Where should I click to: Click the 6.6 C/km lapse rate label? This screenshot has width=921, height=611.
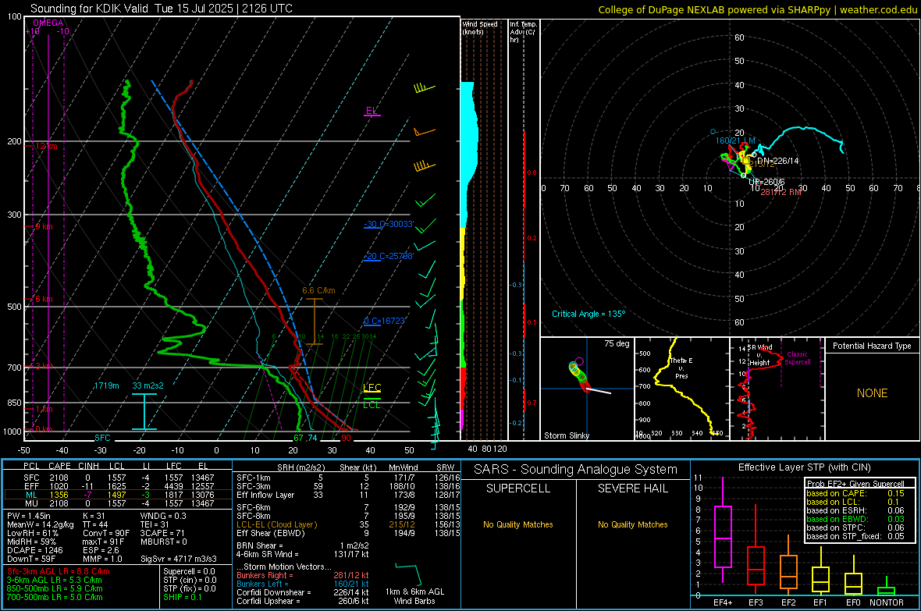pyautogui.click(x=318, y=290)
